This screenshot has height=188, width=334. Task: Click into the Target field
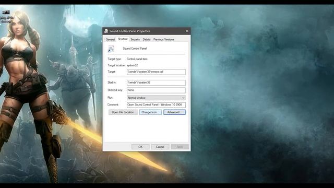tap(156, 72)
